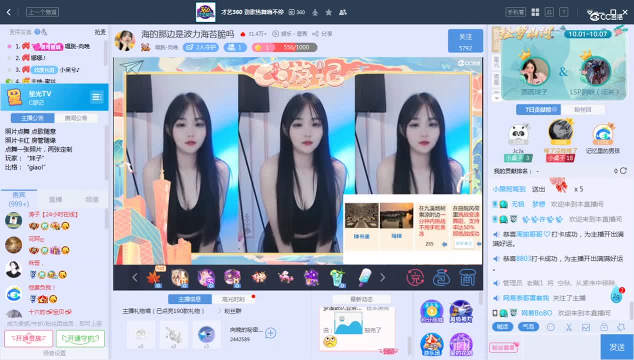Show previous gifts with left arrow
Viewport: 634px width, 360px height.
coord(134,277)
